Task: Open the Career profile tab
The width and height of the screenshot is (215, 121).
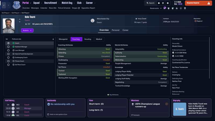Action: coord(126,30)
